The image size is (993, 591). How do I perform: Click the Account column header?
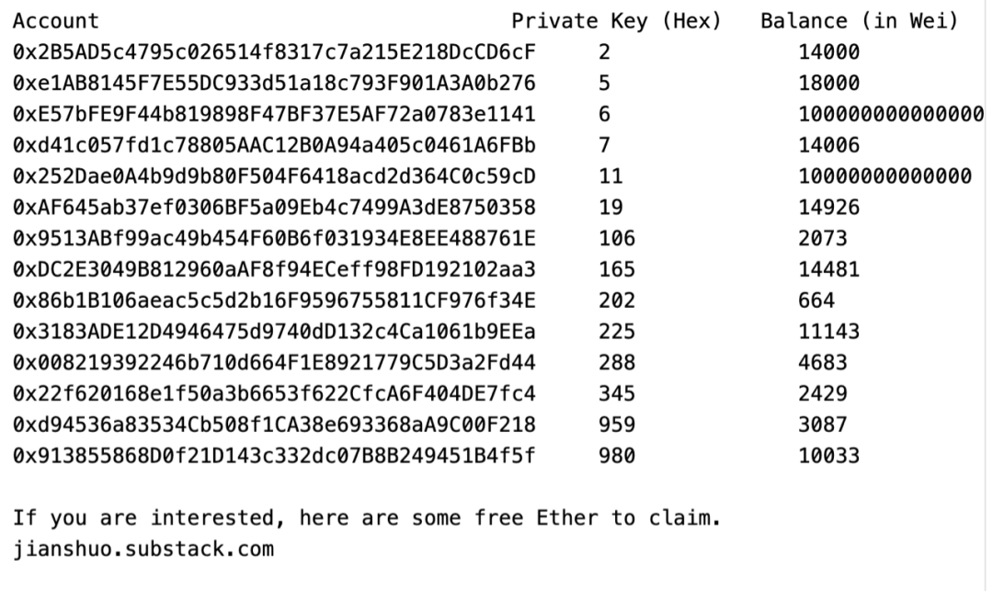pyautogui.click(x=56, y=21)
